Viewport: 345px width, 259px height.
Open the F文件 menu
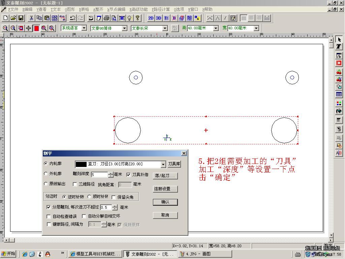tap(13, 9)
